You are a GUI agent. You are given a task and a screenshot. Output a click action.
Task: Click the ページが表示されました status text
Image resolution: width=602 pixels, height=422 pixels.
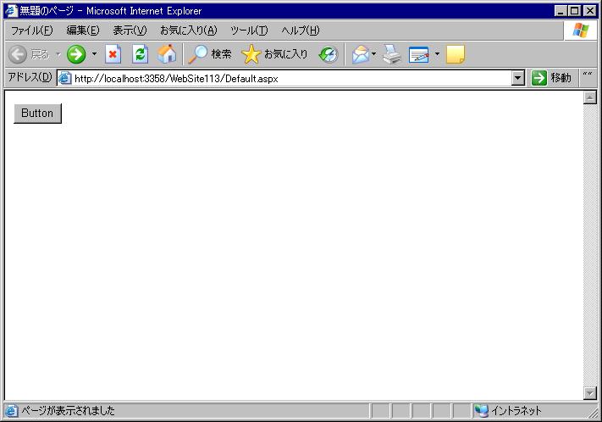click(68, 411)
